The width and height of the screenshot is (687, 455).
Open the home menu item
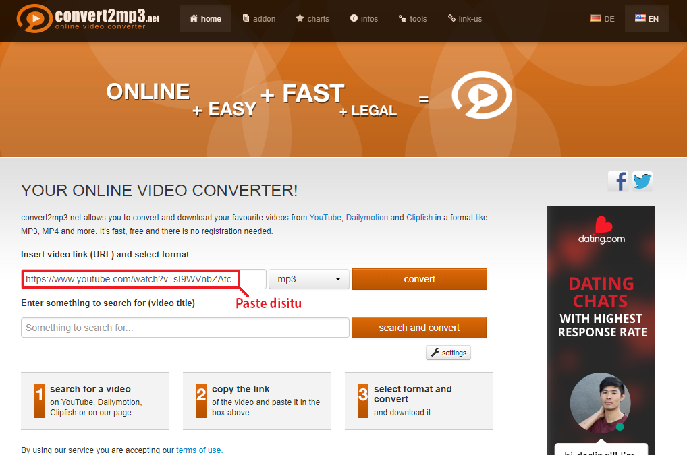coord(205,19)
